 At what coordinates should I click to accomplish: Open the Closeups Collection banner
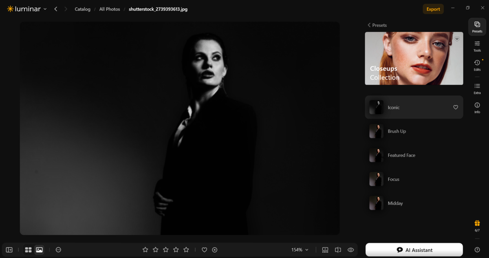click(x=414, y=58)
